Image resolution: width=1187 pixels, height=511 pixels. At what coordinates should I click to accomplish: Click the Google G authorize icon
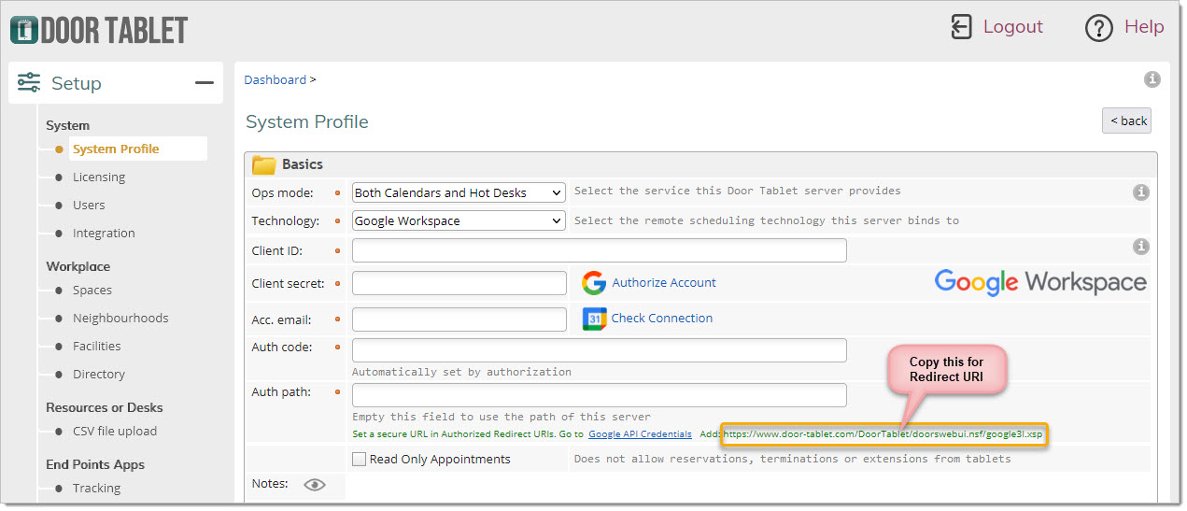[594, 283]
